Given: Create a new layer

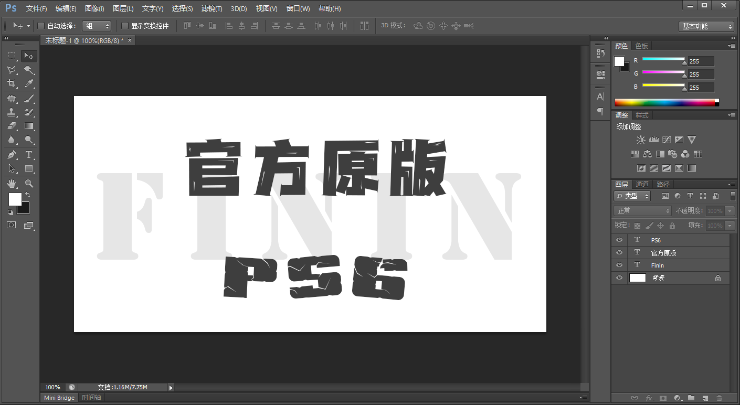Looking at the screenshot, I should (x=705, y=398).
